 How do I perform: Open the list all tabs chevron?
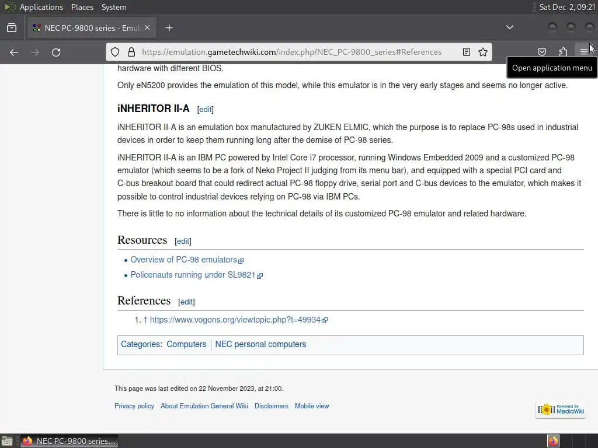pyautogui.click(x=509, y=27)
